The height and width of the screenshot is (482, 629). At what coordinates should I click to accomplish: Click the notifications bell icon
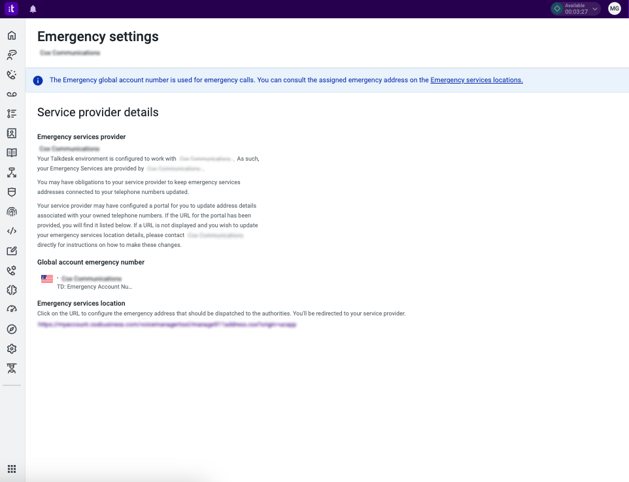(x=33, y=8)
